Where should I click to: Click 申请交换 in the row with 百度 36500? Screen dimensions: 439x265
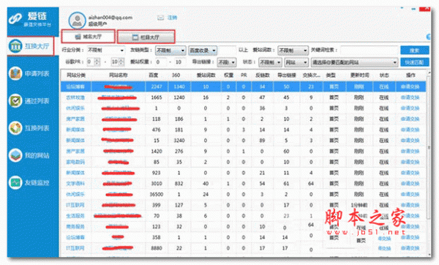[x=410, y=194]
